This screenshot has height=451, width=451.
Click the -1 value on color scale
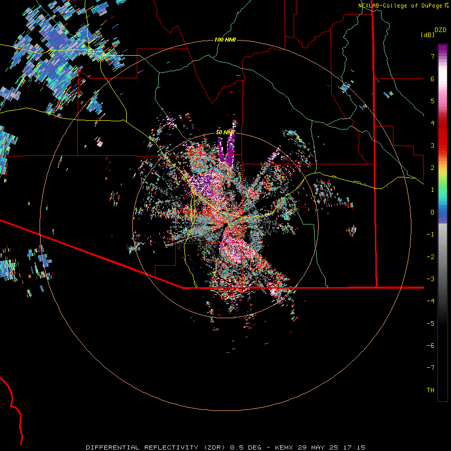click(x=430, y=235)
